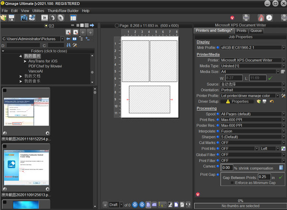Enable Enforce as Minimum Gap checkbox

232,182
